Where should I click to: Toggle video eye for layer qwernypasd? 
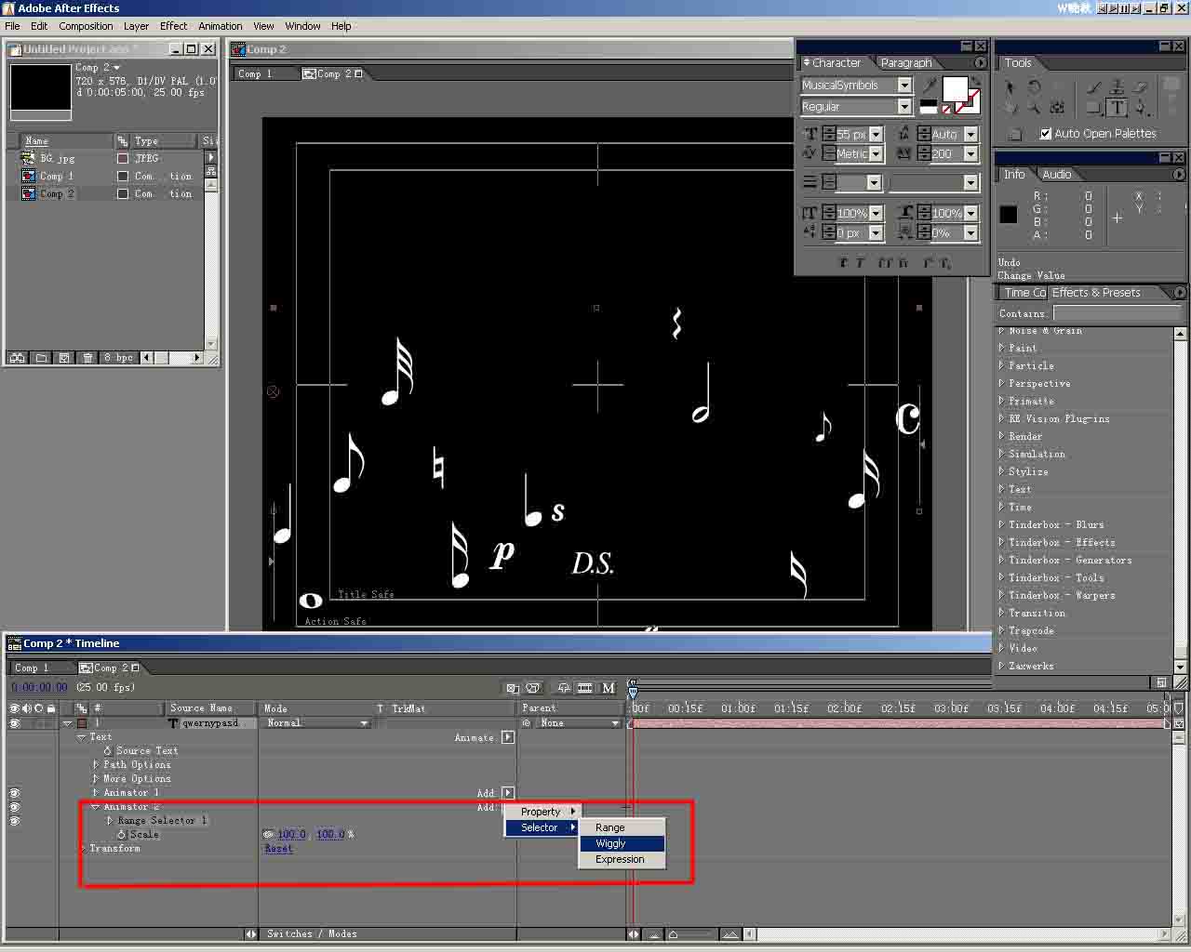click(x=14, y=723)
